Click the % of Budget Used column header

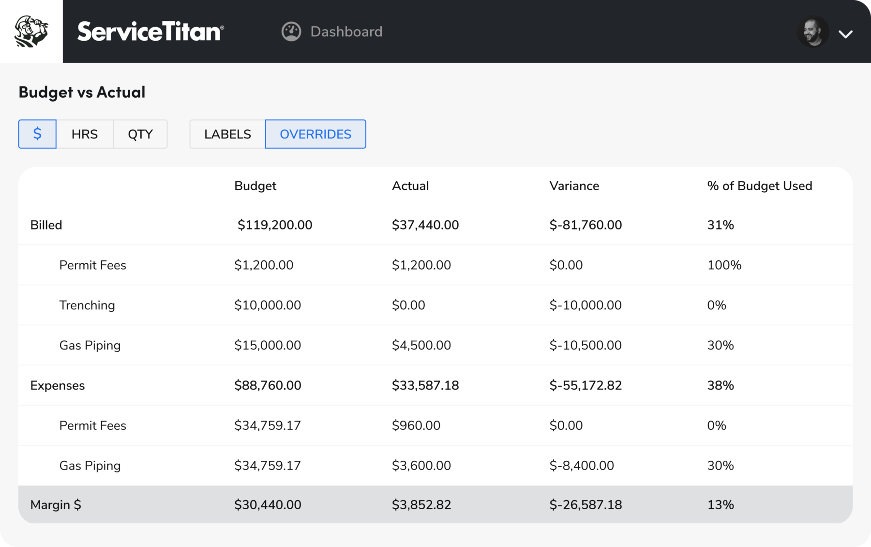pyautogui.click(x=760, y=185)
